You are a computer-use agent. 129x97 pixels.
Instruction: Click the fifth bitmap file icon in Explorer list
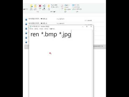tap(26, 37)
